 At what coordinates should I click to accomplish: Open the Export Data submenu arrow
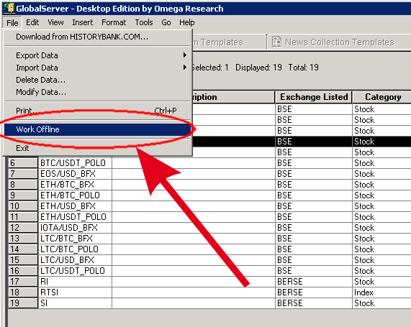pyautogui.click(x=185, y=55)
